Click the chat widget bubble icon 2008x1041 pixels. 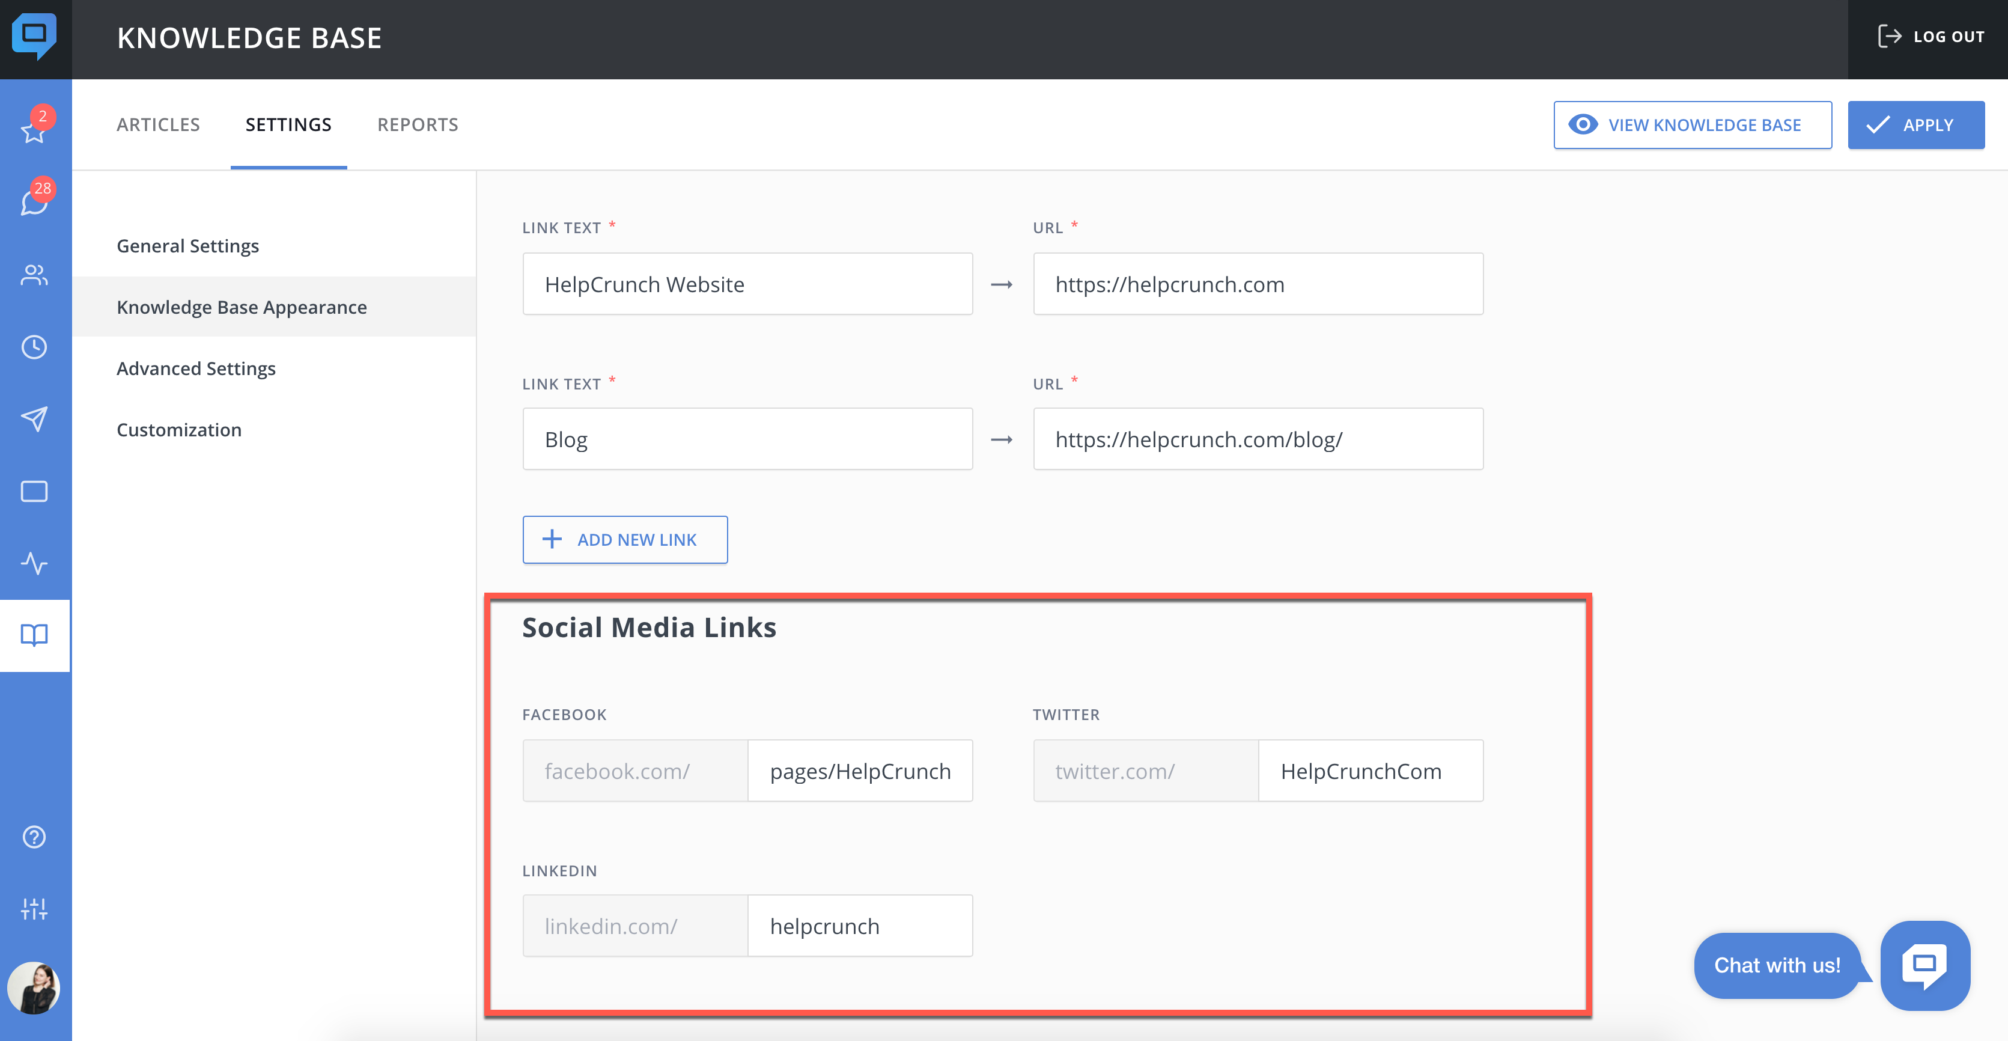tap(1924, 965)
